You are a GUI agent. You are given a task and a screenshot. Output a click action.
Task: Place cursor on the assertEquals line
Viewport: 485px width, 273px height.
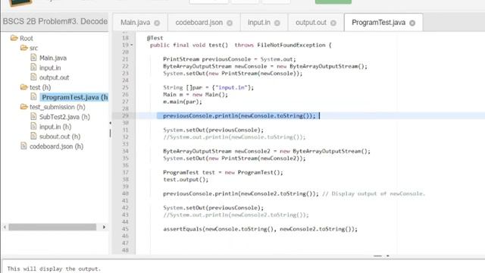260,229
